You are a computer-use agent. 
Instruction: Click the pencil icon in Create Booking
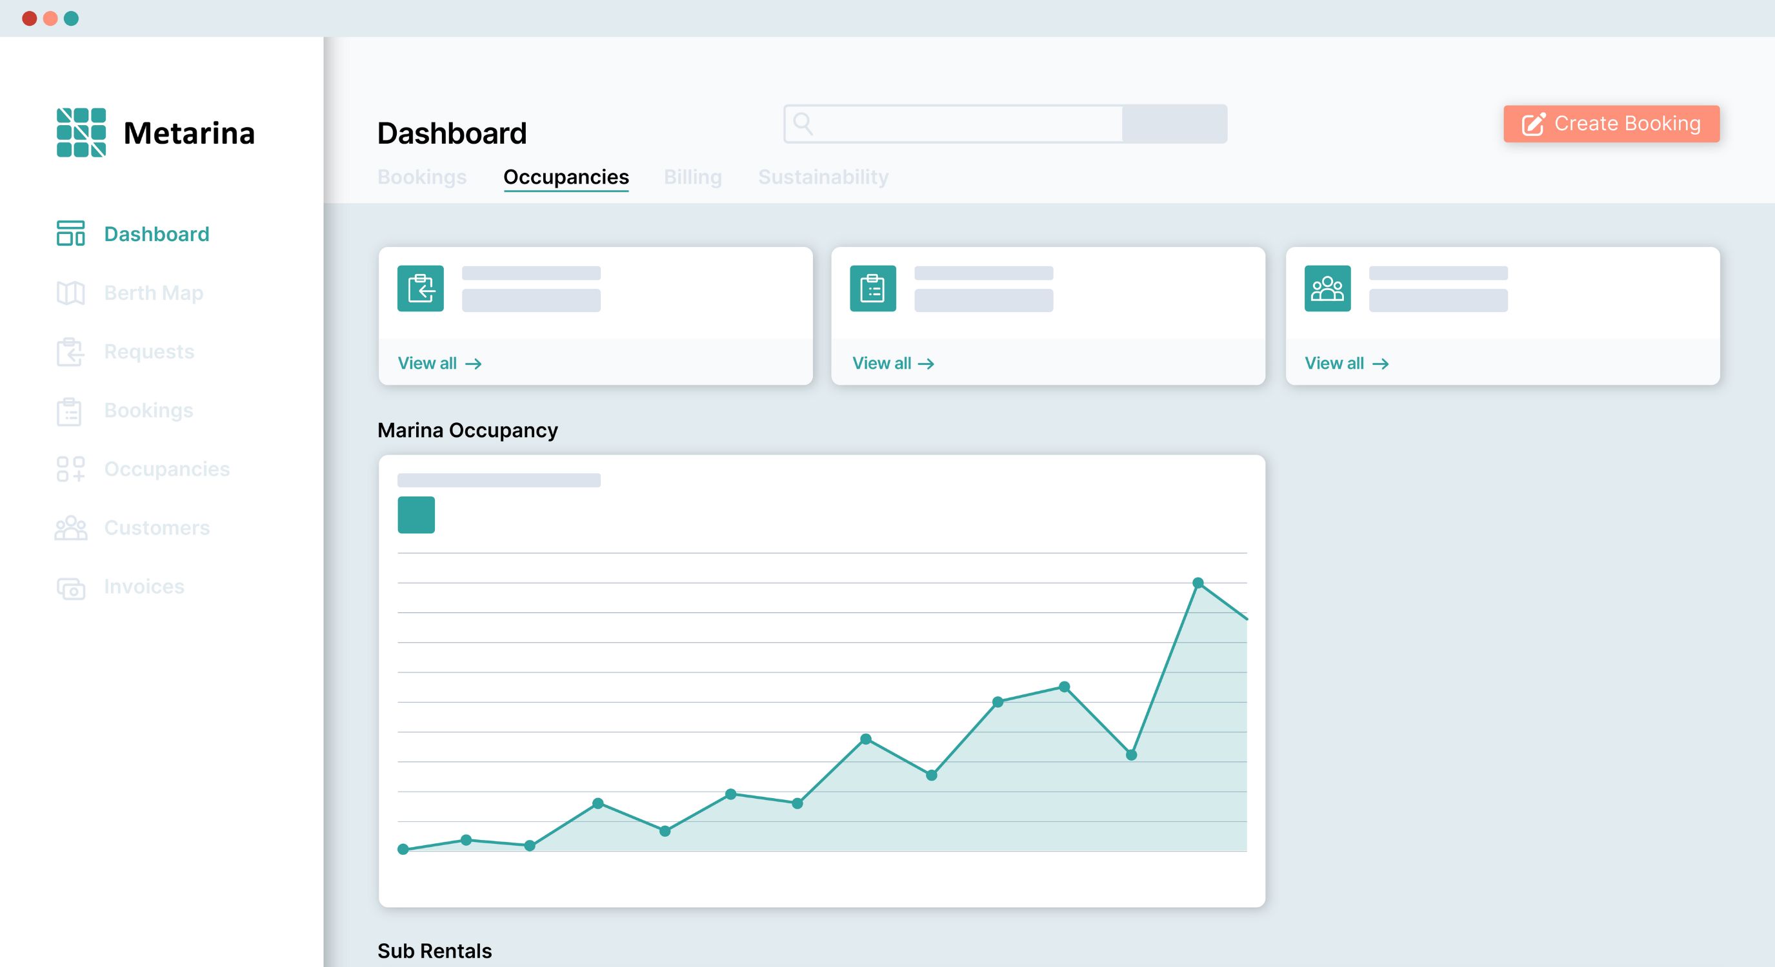(x=1533, y=124)
